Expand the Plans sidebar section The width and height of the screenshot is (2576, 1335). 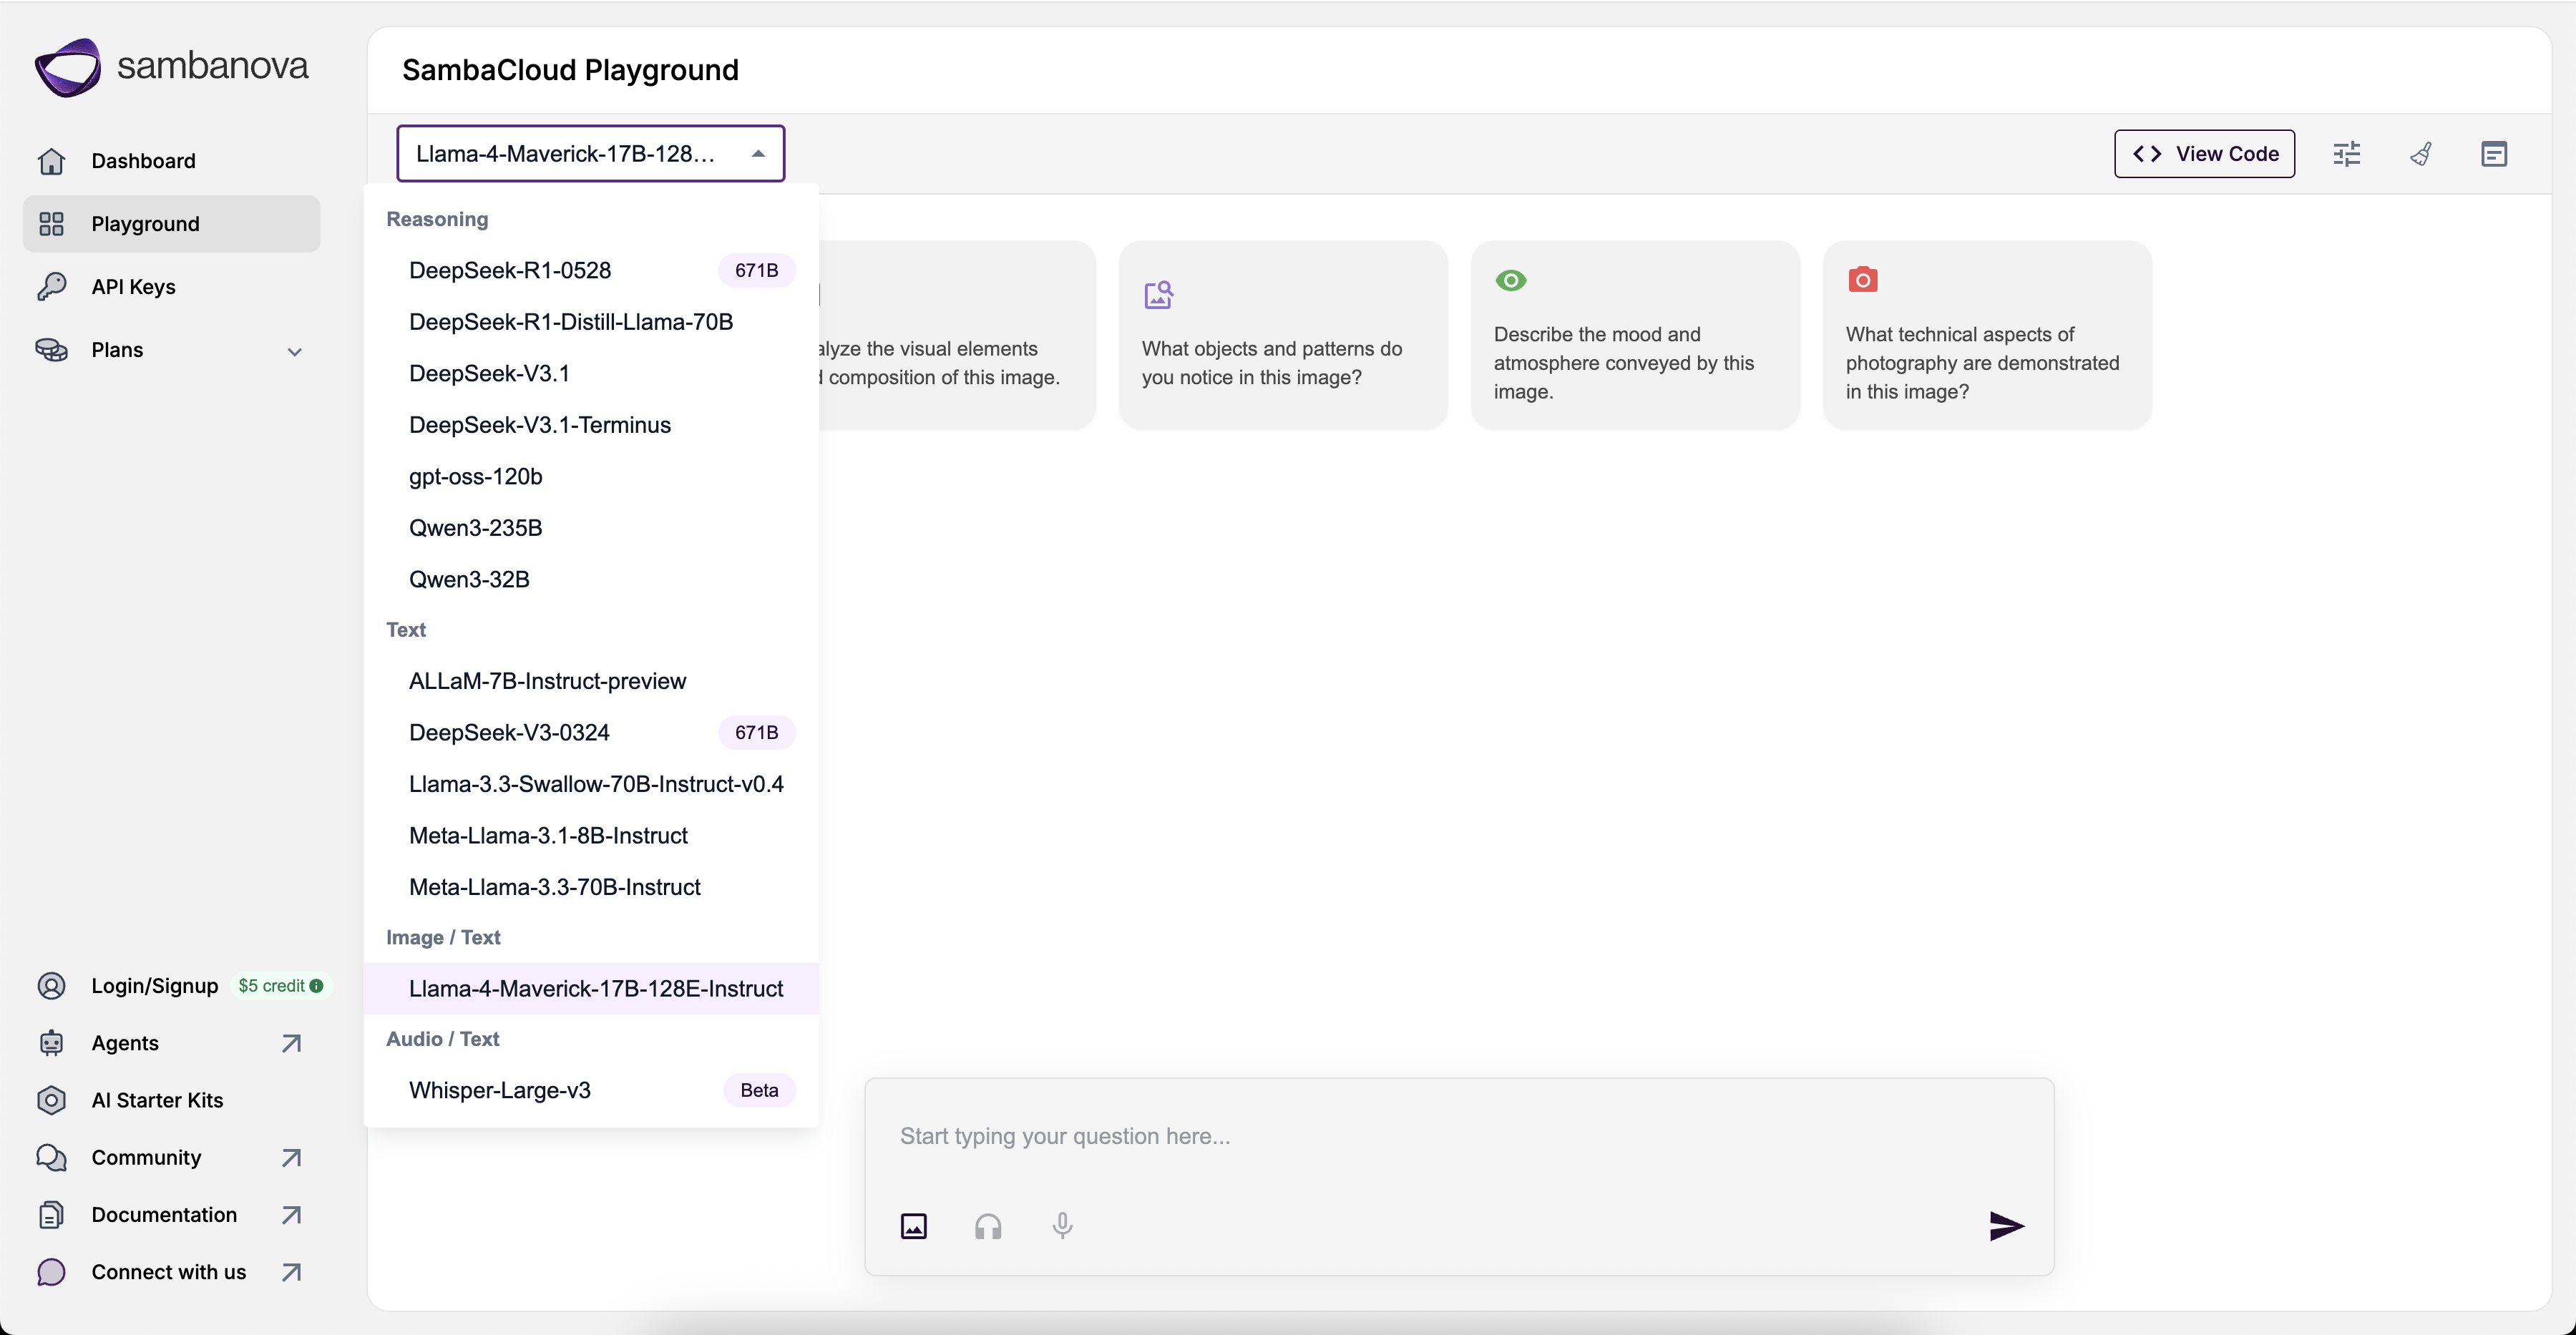294,351
